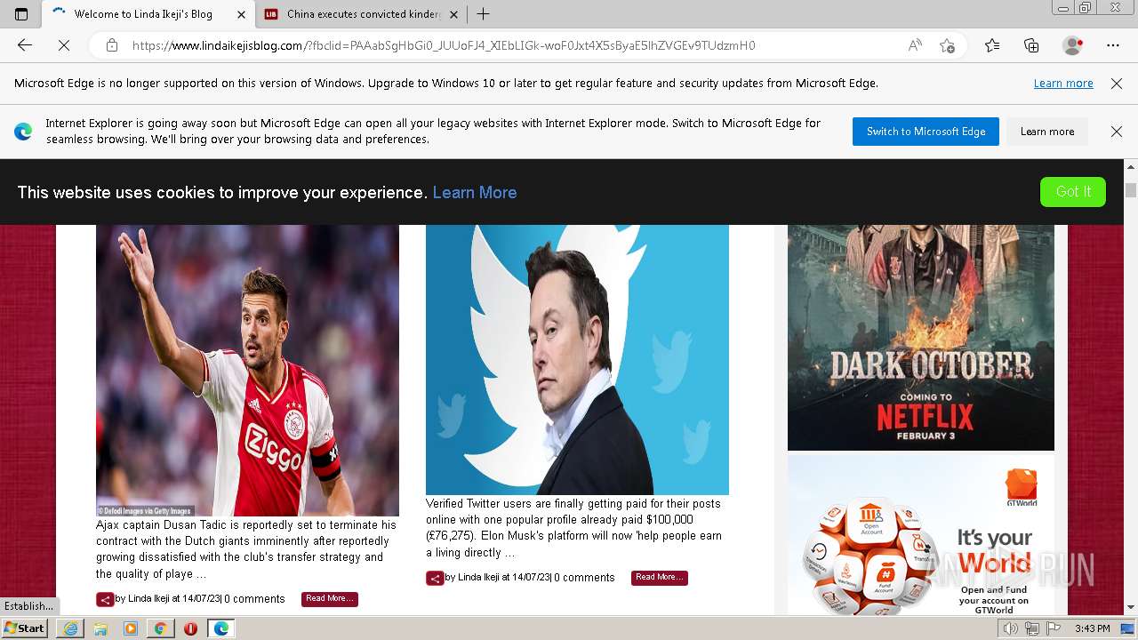Open cookie policy Learn More link

click(475, 192)
